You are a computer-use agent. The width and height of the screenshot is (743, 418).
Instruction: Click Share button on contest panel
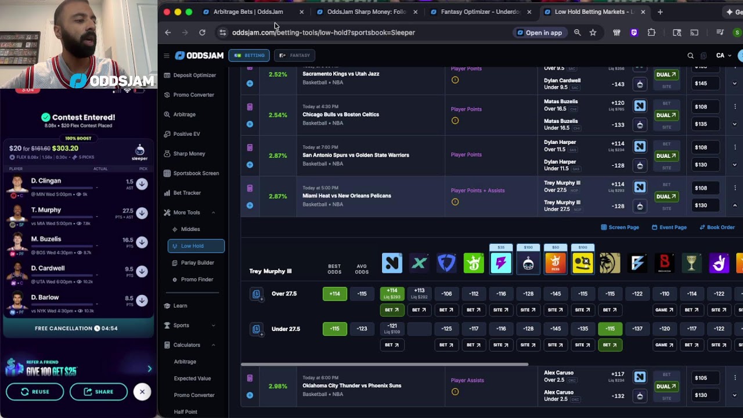click(x=99, y=392)
